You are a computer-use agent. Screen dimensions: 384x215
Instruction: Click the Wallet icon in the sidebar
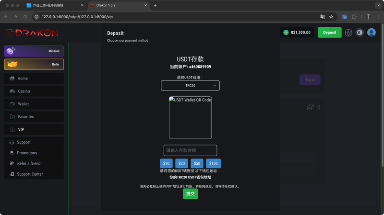[12, 104]
